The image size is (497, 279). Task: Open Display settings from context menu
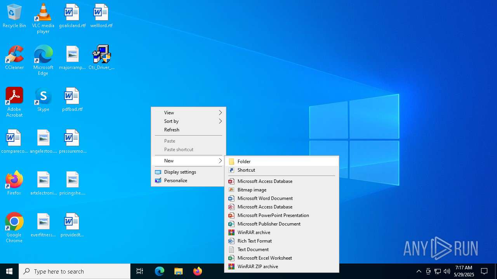188,172
